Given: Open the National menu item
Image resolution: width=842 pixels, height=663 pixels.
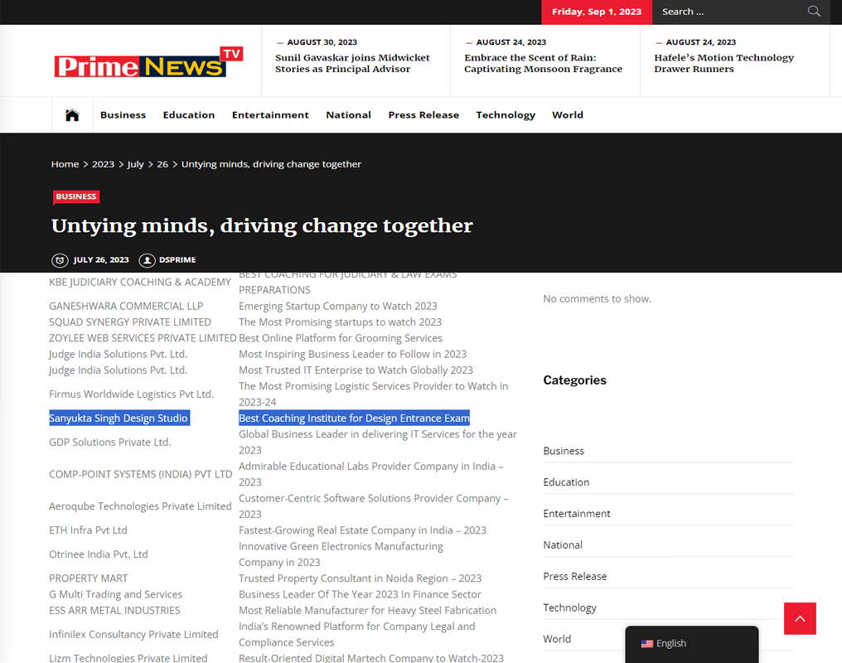Looking at the screenshot, I should tap(349, 115).
